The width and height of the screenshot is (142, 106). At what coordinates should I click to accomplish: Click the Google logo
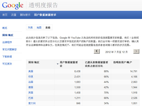(13, 5)
